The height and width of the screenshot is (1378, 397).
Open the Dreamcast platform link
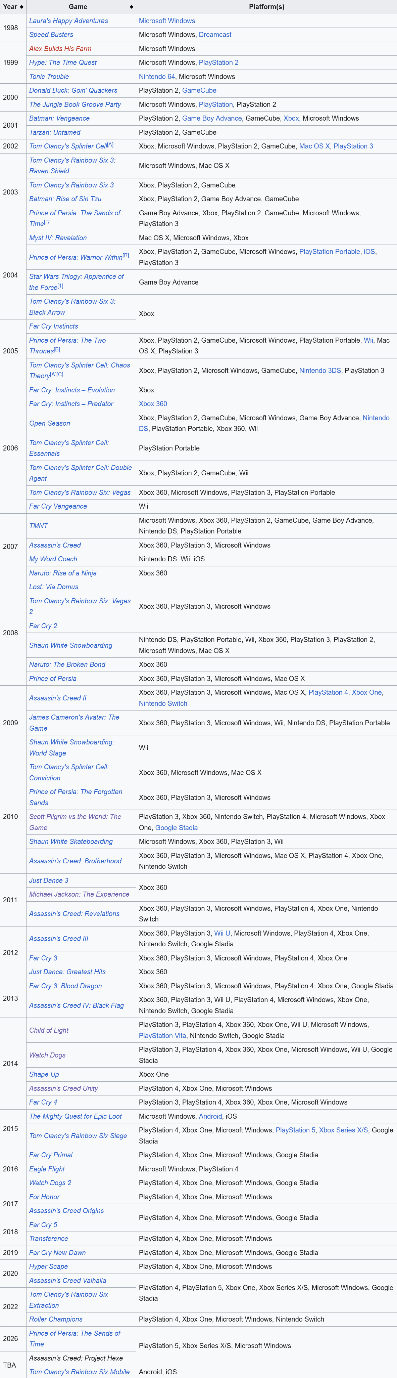point(215,35)
